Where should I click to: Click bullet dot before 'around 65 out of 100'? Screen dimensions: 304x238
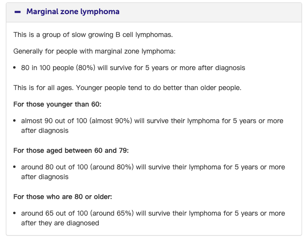pos(15,213)
